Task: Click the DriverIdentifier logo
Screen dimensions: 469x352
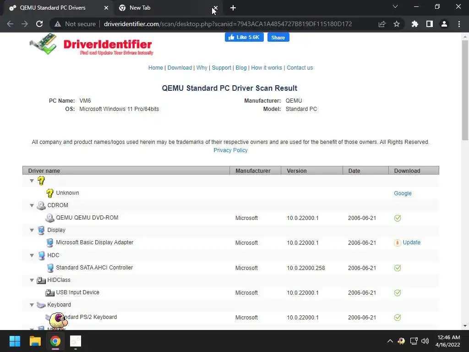Action: [x=92, y=44]
